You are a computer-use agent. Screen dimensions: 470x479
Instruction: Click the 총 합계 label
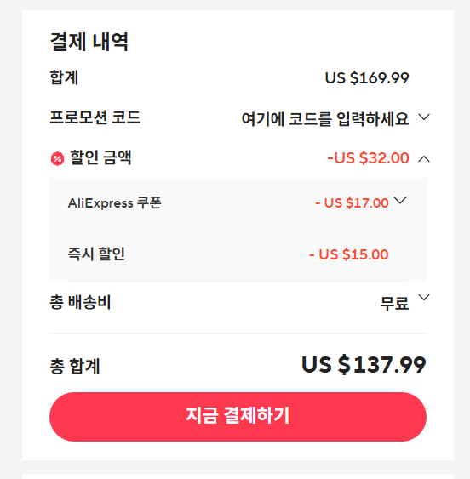pos(75,366)
